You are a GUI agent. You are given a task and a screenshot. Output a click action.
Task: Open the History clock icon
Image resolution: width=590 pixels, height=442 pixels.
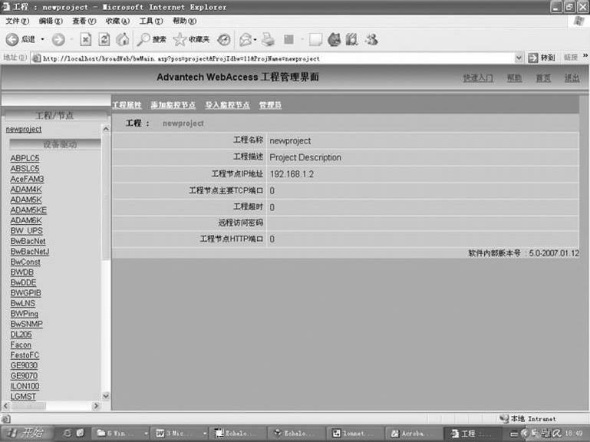pos(224,40)
